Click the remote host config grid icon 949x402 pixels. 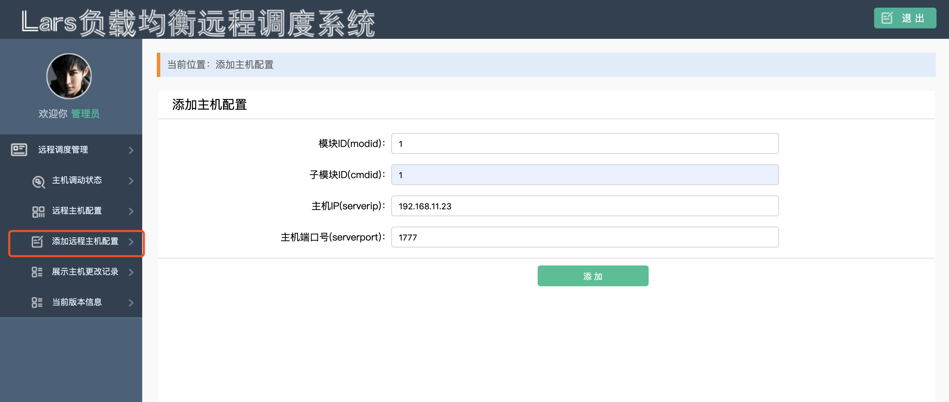38,211
